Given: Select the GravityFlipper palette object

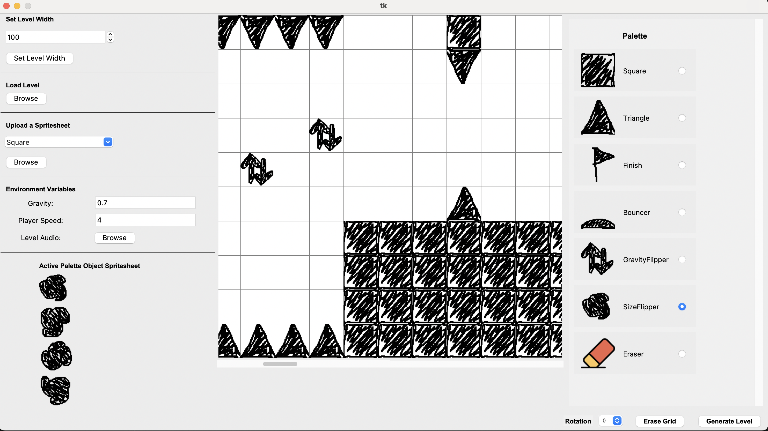Looking at the screenshot, I should point(682,259).
